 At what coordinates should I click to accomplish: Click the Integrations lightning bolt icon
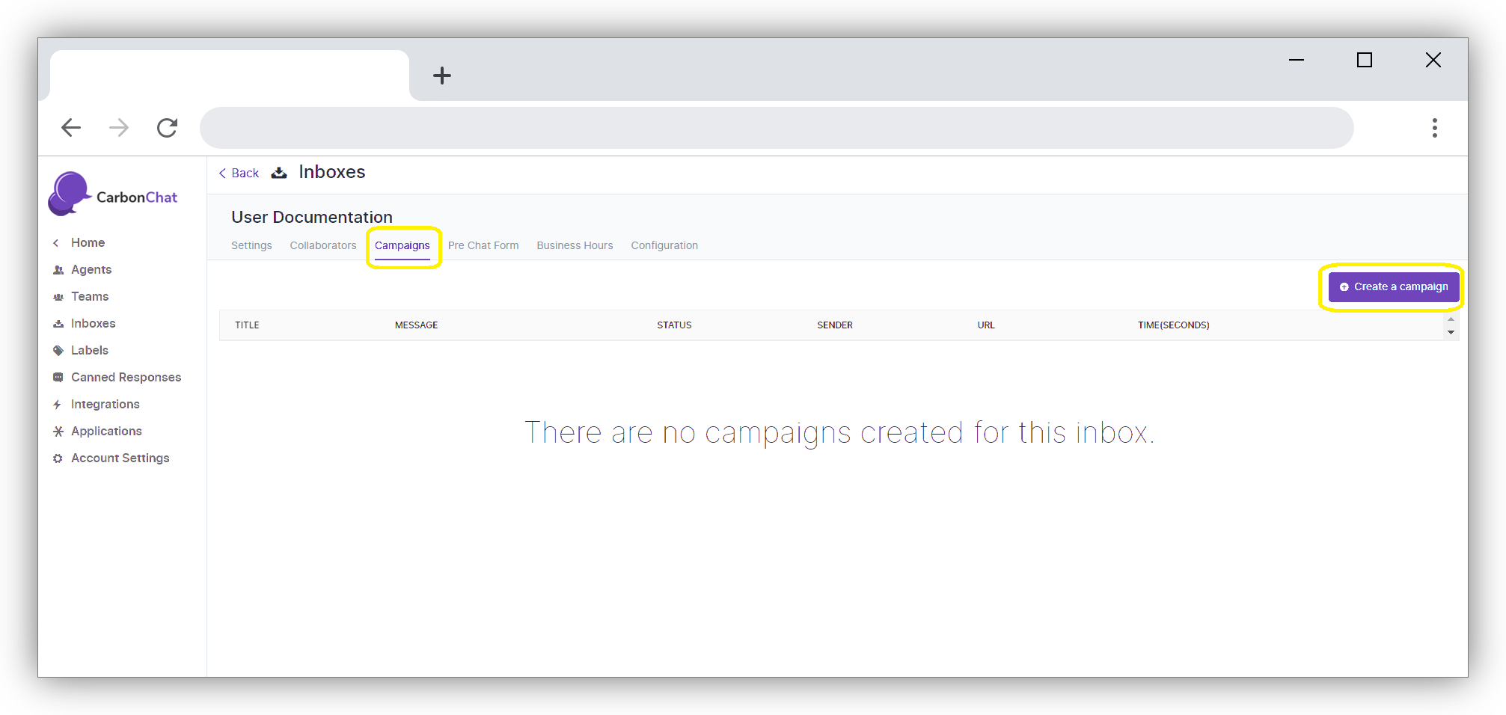pos(58,405)
